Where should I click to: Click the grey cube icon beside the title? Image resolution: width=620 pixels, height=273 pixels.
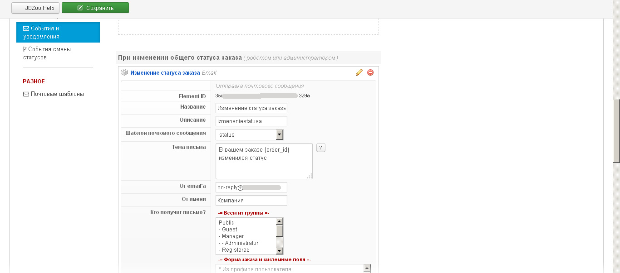point(124,72)
